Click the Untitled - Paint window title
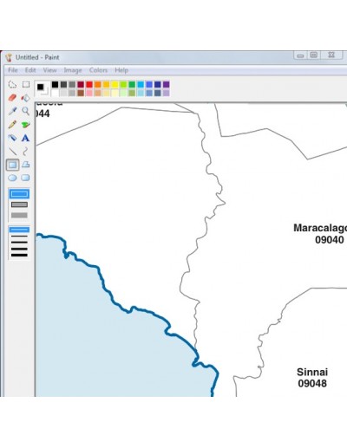 pos(37,57)
